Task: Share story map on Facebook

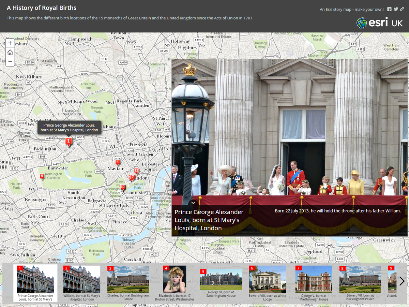Action: [x=389, y=9]
